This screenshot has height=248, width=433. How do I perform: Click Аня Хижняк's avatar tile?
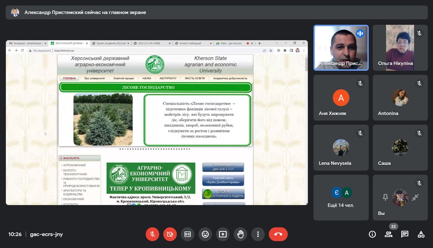(x=341, y=97)
